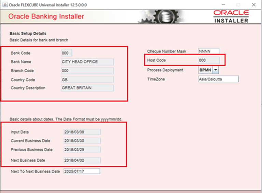Screen dimensions: 262x193
Task: Click the Branch Code field
Action: click(x=87, y=71)
